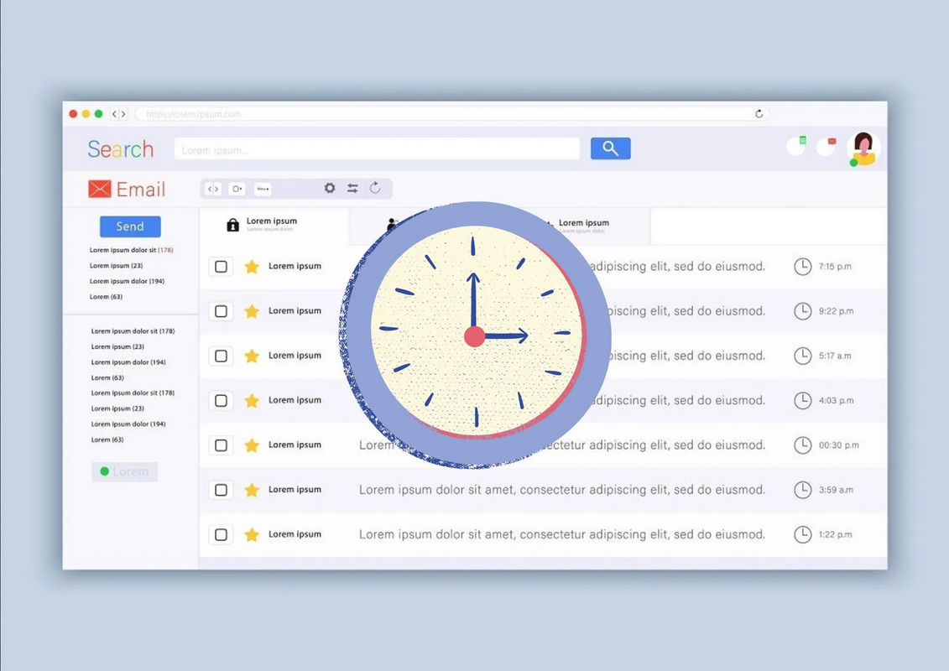Click the clock icon beside 4:03 p.m
Viewport: 949px width, 671px height.
802,401
